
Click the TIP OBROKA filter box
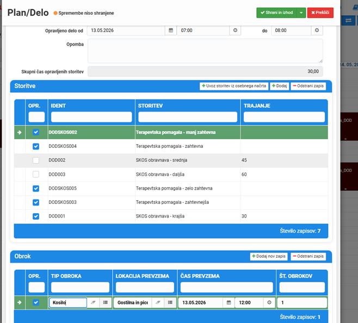tap(80, 287)
